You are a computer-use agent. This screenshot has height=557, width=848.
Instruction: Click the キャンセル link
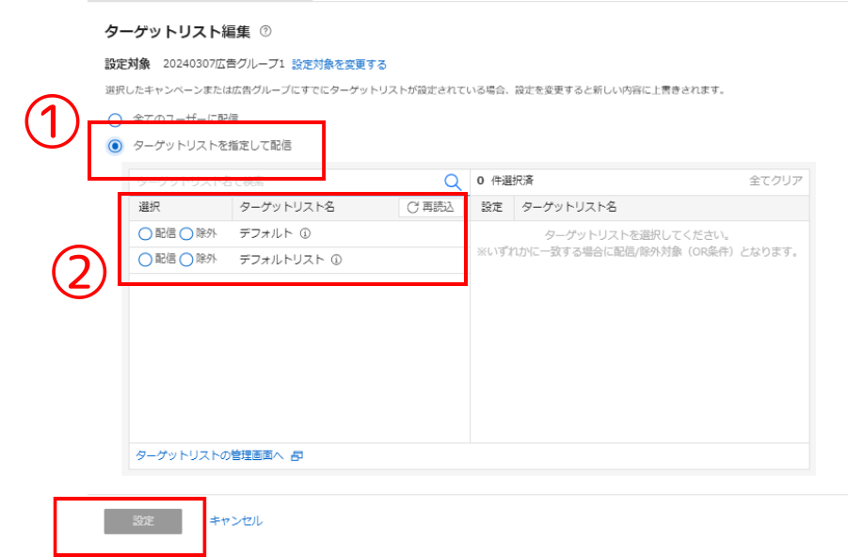point(235,520)
